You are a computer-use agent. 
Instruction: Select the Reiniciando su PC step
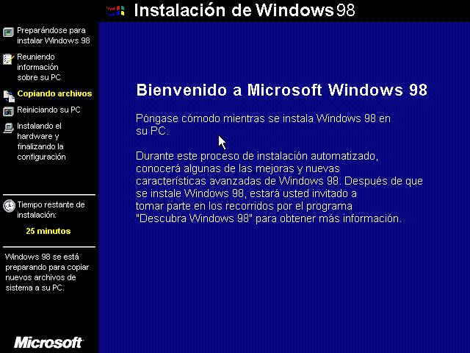tap(48, 110)
